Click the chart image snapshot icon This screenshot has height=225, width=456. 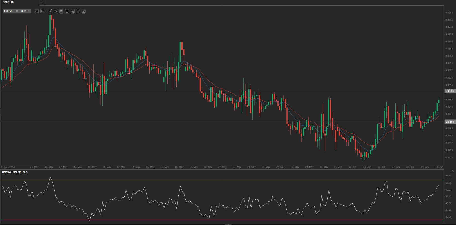[x=67, y=11]
